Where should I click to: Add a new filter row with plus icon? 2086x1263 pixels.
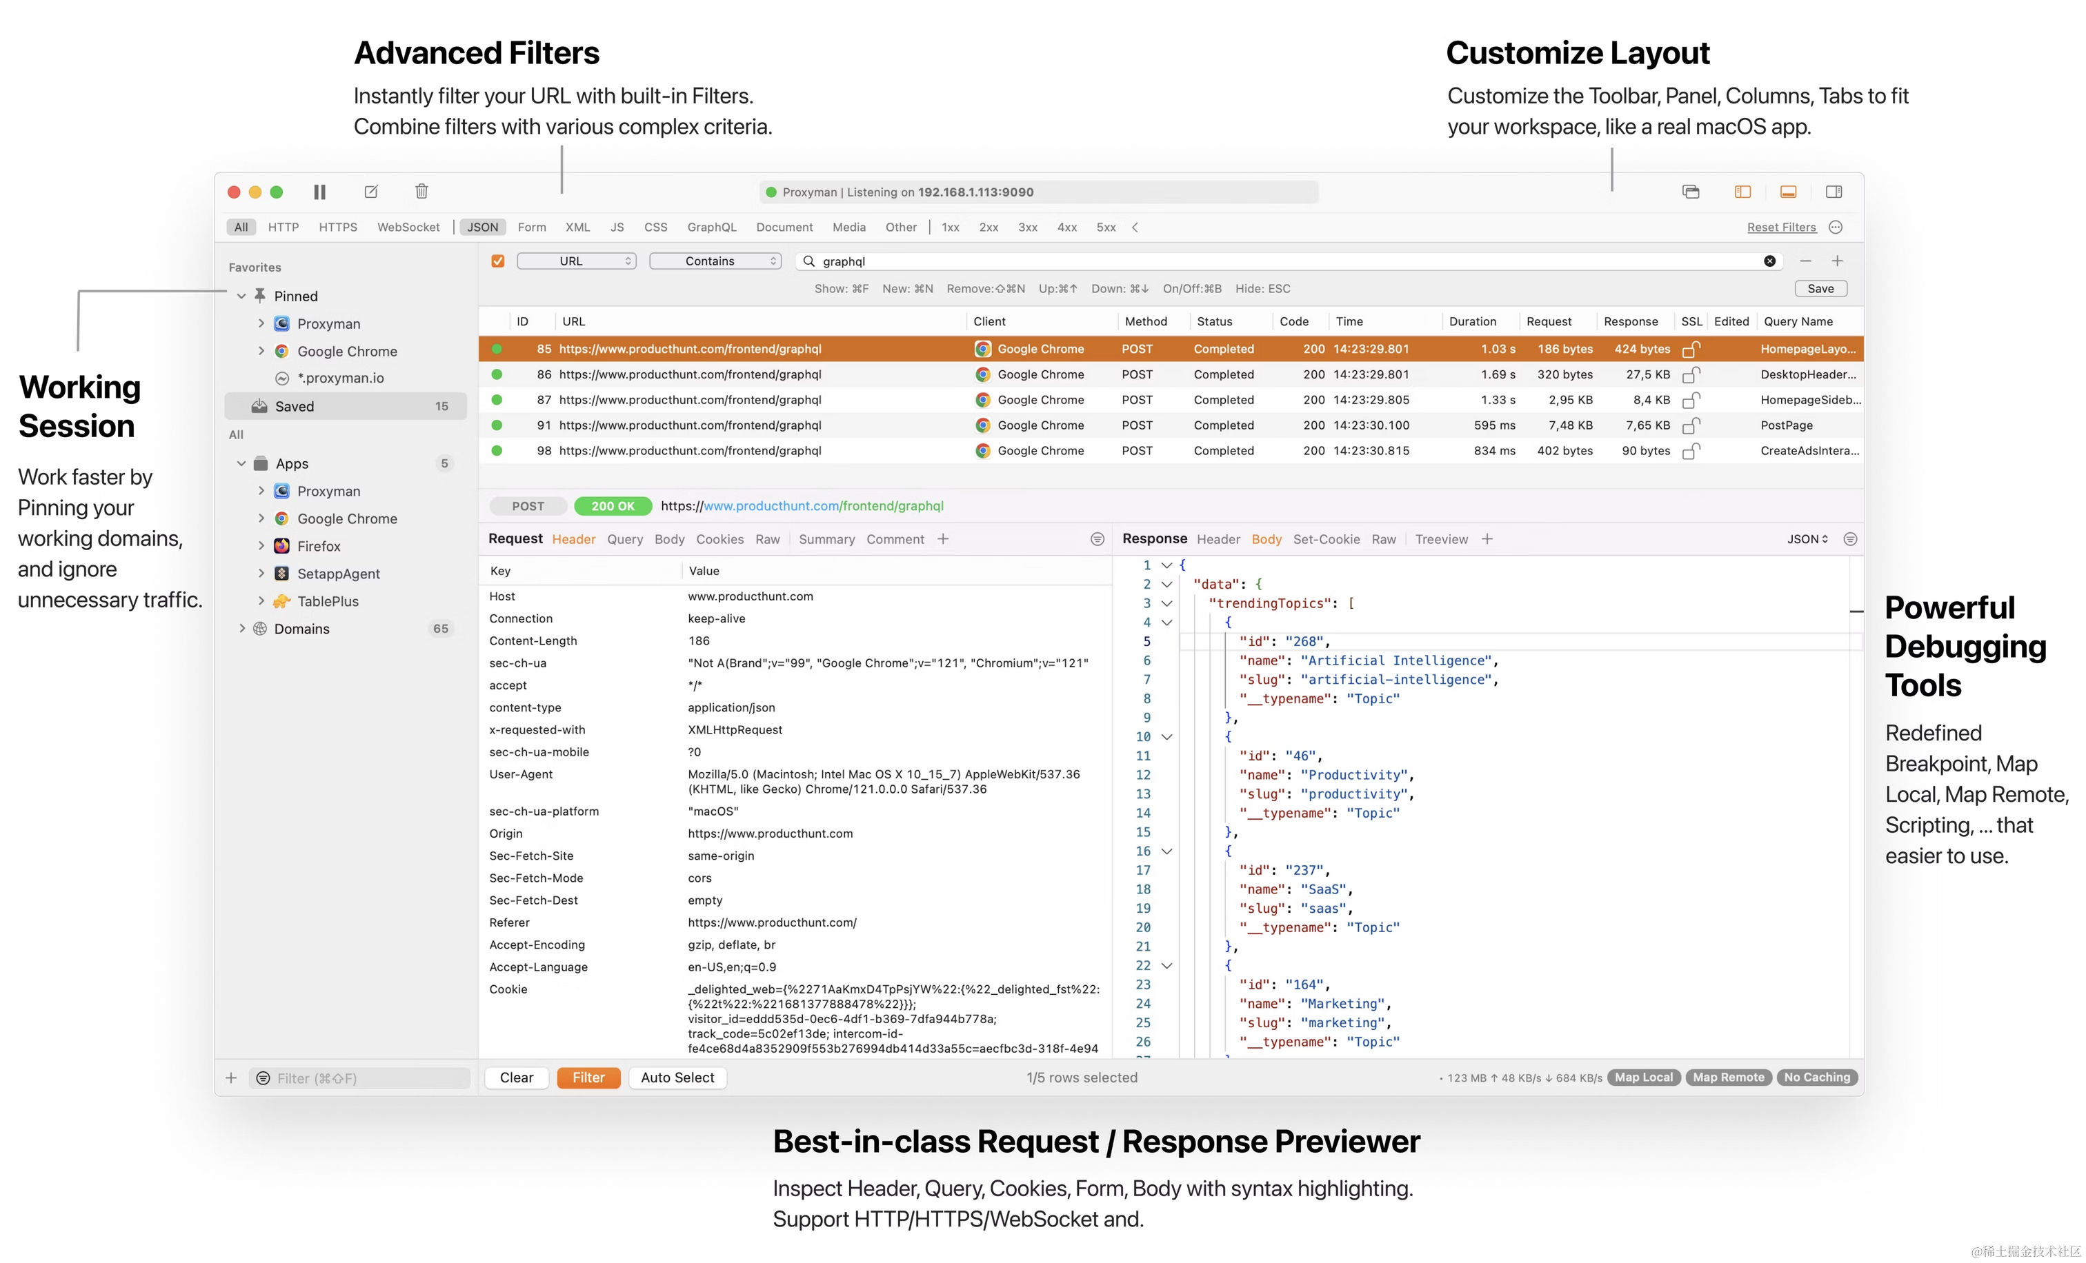tap(1837, 261)
